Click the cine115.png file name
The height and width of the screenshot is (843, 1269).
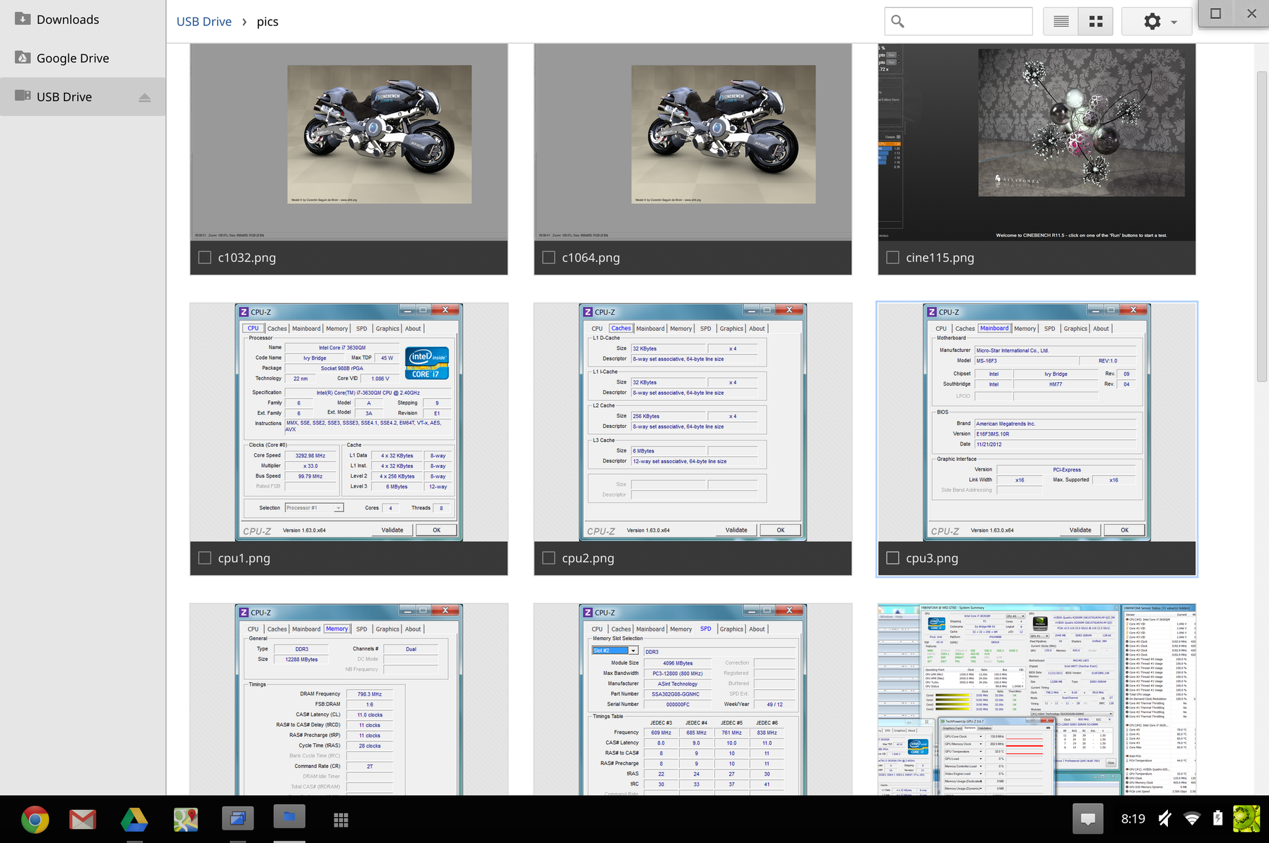click(940, 258)
